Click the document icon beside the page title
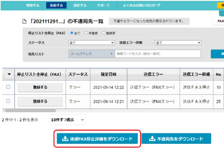 coord(24,22)
